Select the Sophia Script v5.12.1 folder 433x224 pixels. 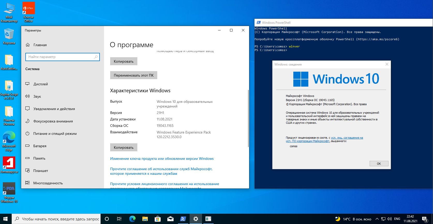coord(9,90)
